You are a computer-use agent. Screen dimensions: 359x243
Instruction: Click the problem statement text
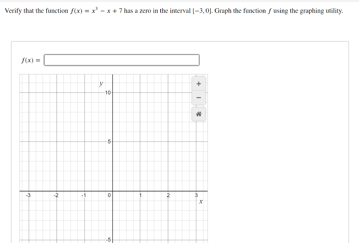174,11
